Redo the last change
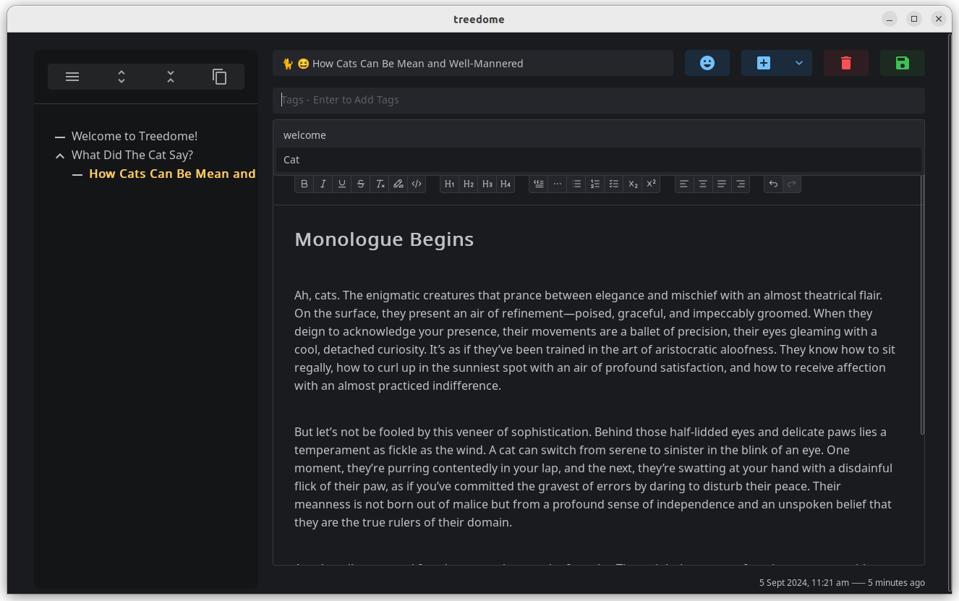The image size is (959, 601). click(x=790, y=184)
